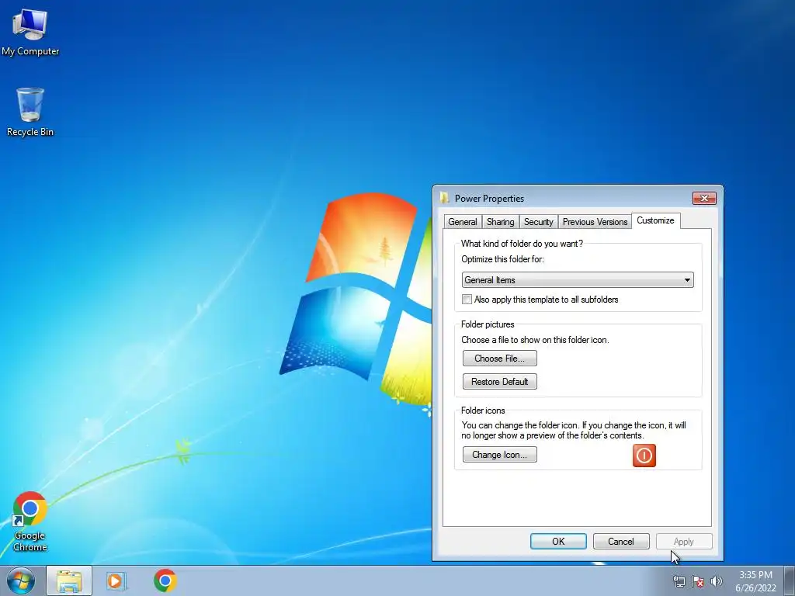Click the red power folder icon preview
Screen dimensions: 795x596
644,455
